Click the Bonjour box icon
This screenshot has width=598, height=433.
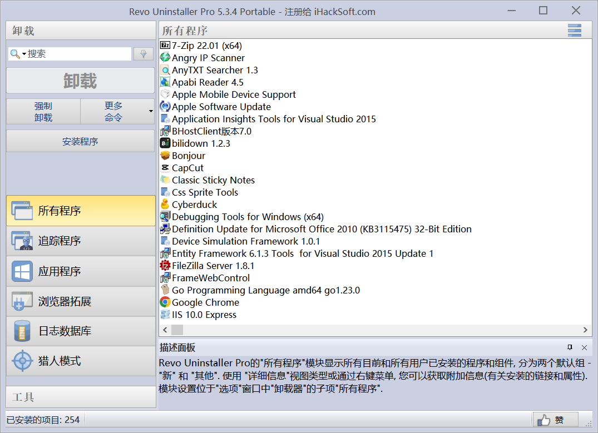point(165,156)
